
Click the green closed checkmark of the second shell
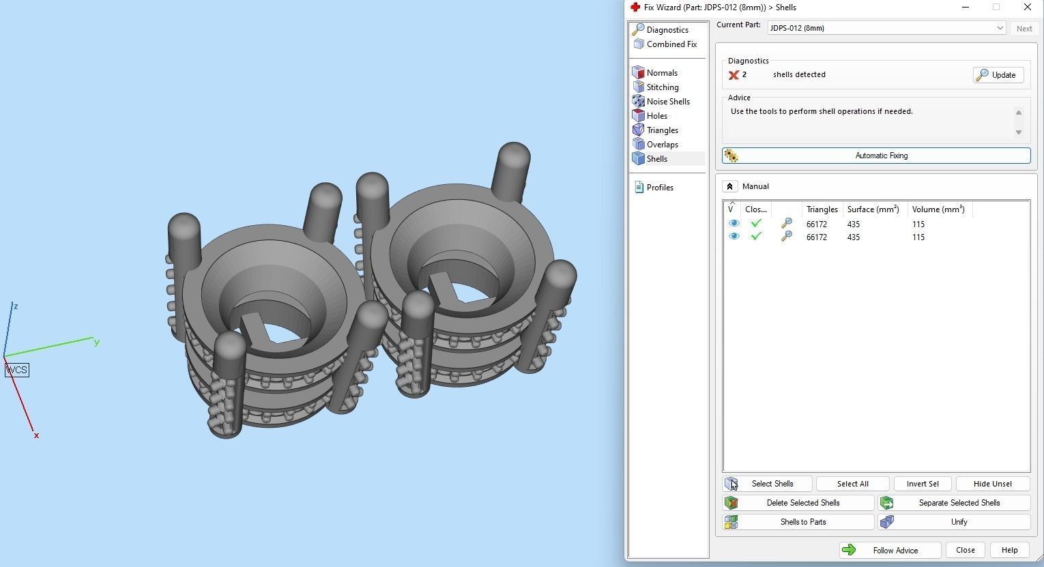[x=756, y=237]
